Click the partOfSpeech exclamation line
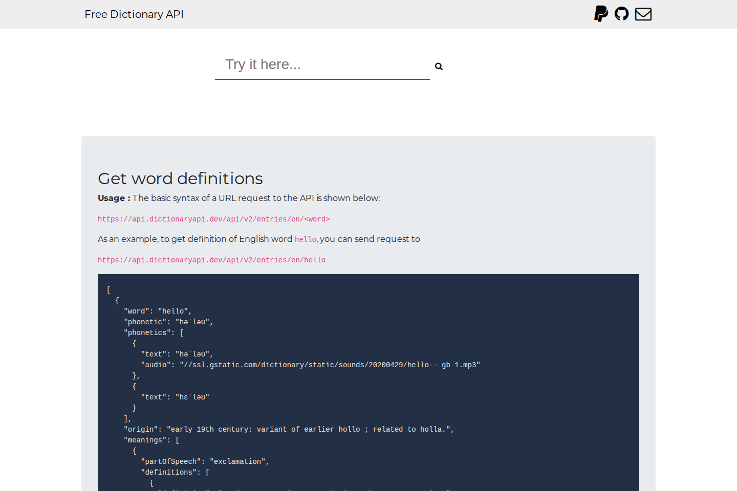Screen dimensions: 737x491 coord(205,461)
